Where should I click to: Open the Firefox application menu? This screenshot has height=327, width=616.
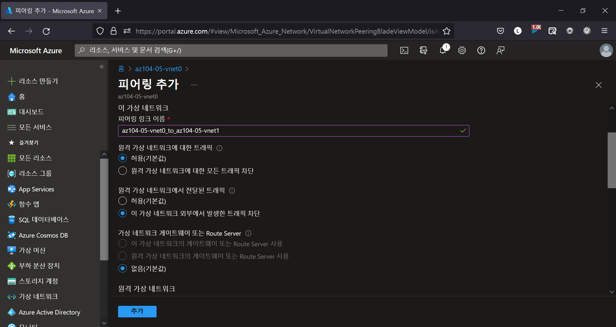[x=604, y=31]
